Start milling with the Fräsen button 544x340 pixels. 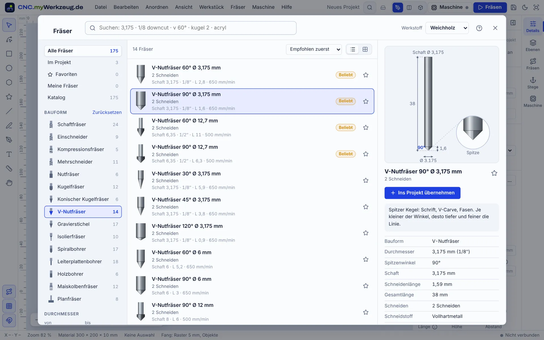click(490, 7)
